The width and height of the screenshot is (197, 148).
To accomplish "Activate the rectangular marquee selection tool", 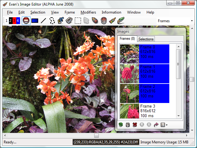I will 78,21.
